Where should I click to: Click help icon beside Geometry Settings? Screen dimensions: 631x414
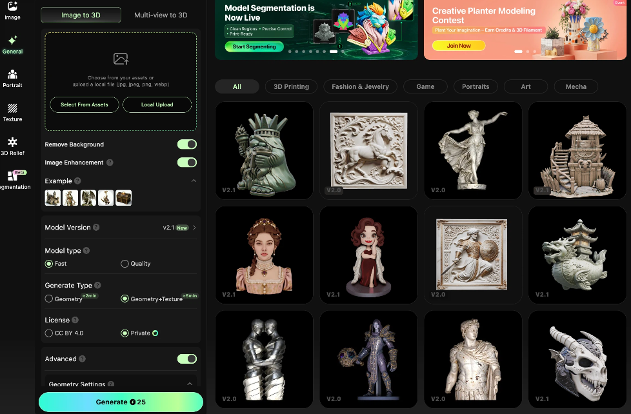(x=111, y=384)
